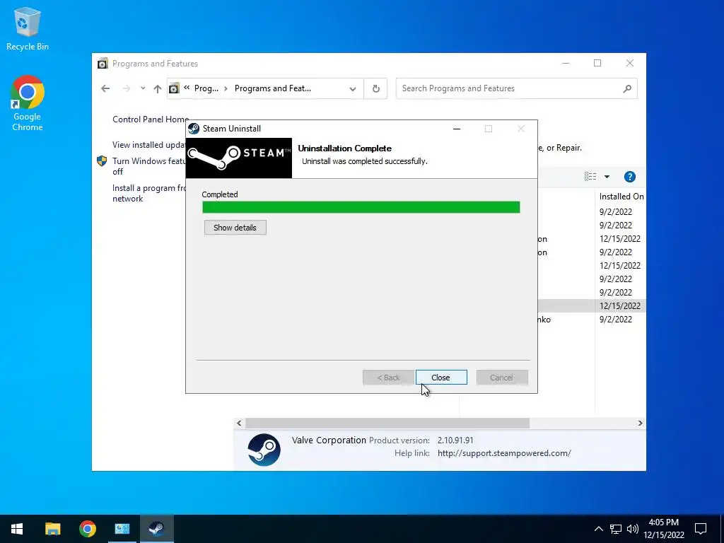Select the first 12/15/2022 Installed On cell
The height and width of the screenshot is (543, 724).
(x=619, y=239)
